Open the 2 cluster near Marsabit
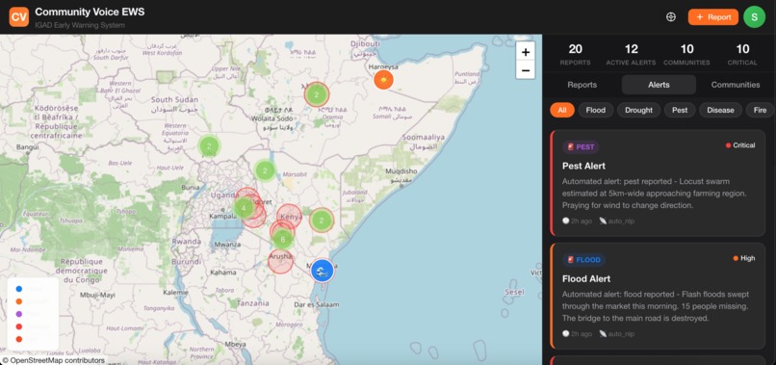 (266, 170)
